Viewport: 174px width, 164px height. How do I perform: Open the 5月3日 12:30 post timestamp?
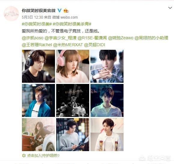pos(32,17)
